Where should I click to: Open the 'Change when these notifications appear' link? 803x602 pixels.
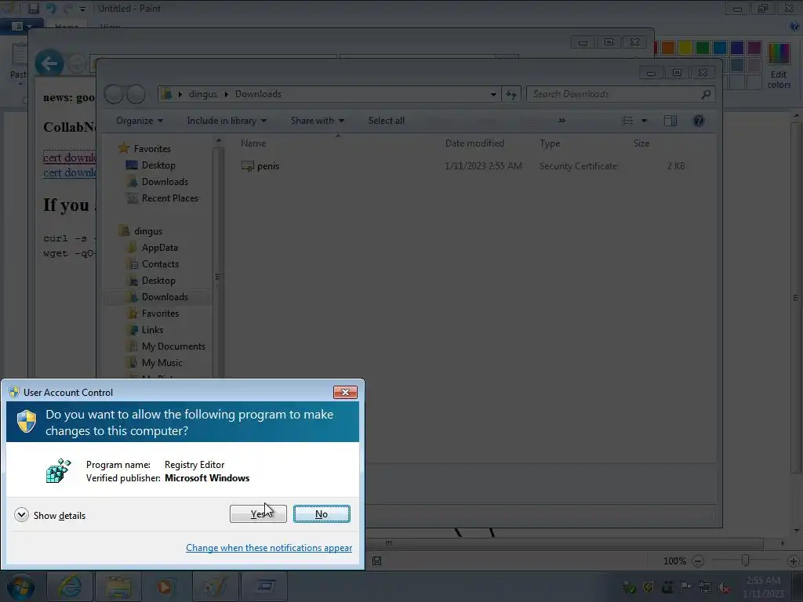pyautogui.click(x=269, y=548)
